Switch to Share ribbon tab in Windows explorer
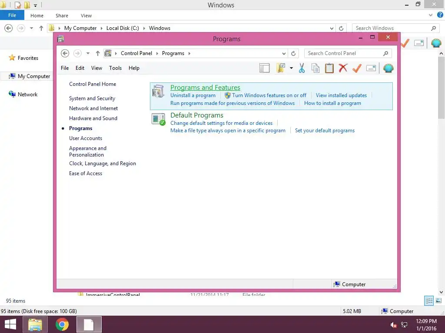 (62, 16)
